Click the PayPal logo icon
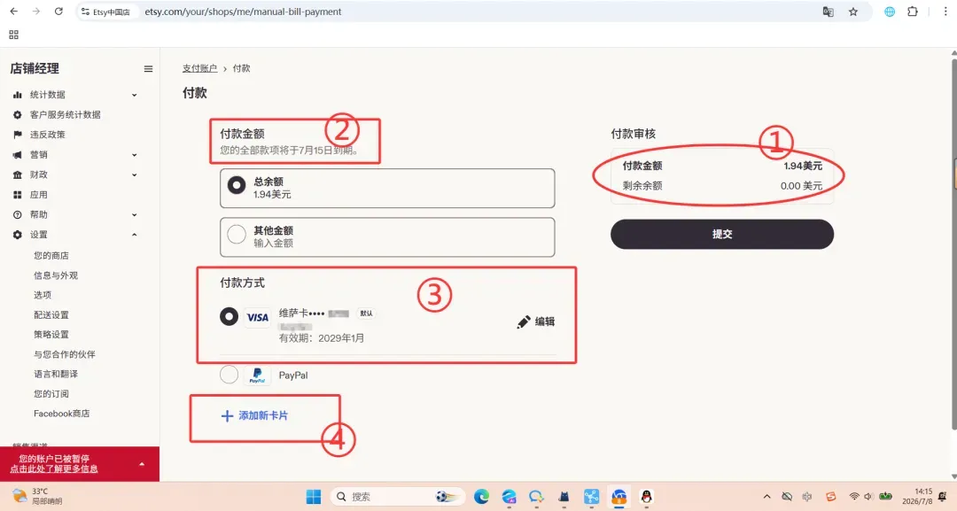957x511 pixels. [x=258, y=375]
